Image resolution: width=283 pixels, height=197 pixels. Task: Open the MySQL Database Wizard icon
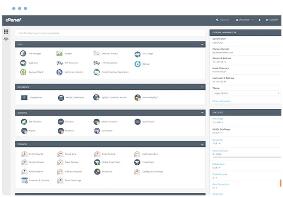[96, 97]
